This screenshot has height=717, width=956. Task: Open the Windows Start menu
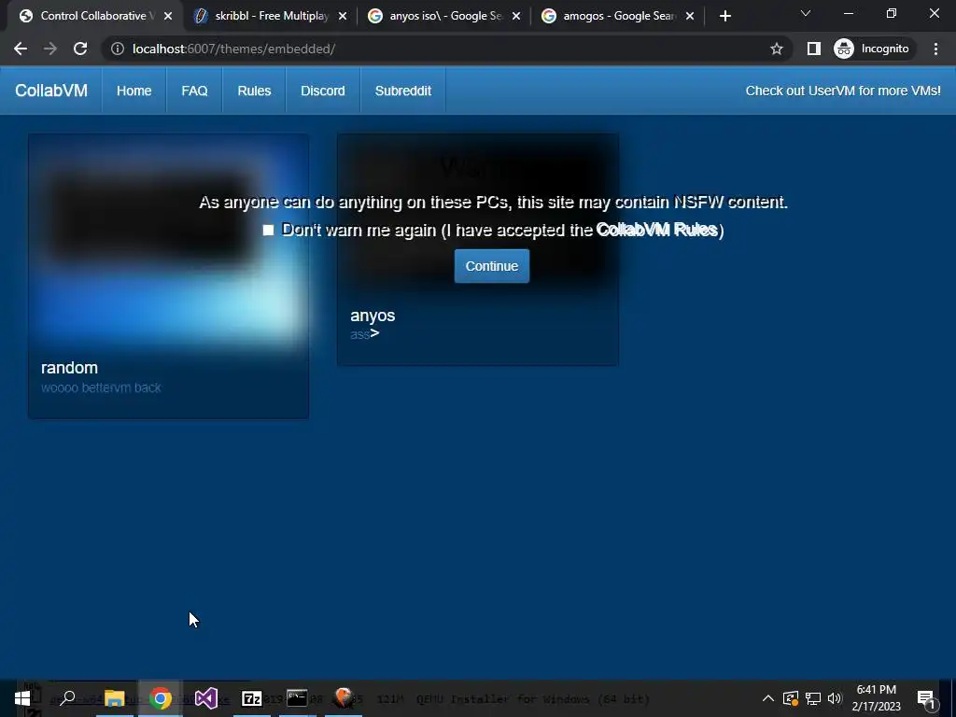click(22, 698)
